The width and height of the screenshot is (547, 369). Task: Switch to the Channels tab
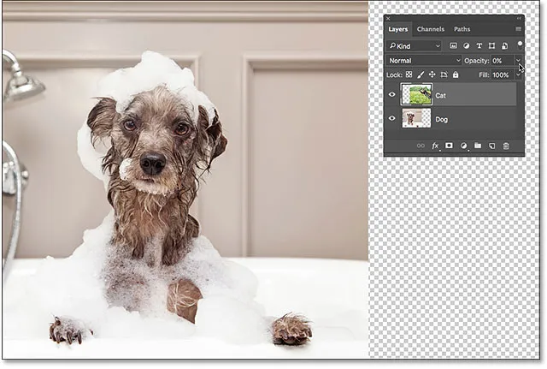pos(430,29)
